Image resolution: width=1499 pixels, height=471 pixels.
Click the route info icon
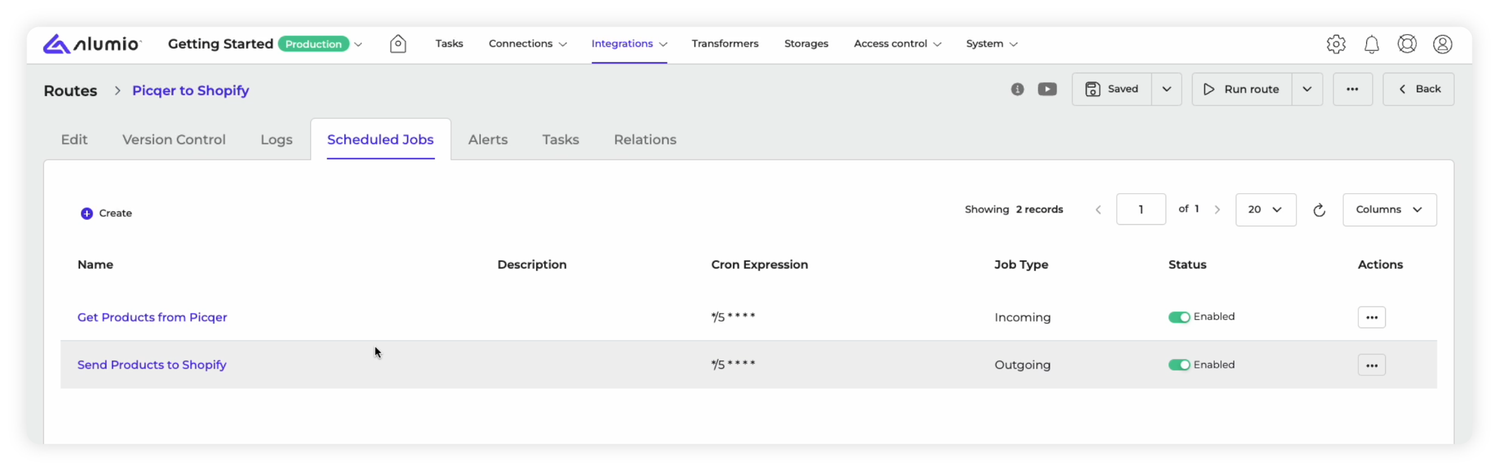coord(1017,89)
